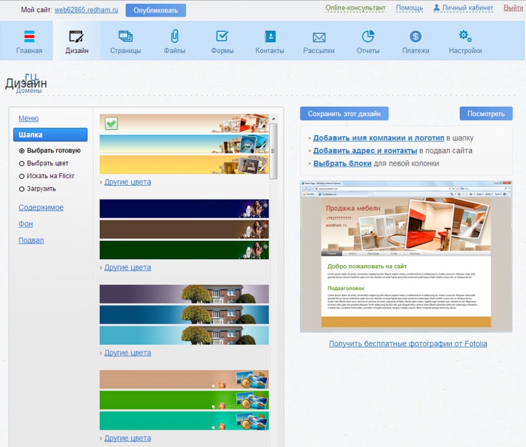The image size is (526, 447).
Task: Choose the teal photo-coins header
Action: click(184, 421)
